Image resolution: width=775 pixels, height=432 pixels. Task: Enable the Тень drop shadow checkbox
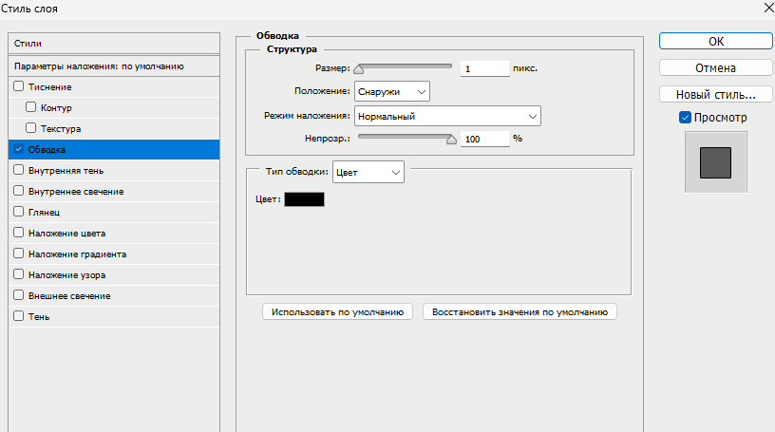[18, 317]
